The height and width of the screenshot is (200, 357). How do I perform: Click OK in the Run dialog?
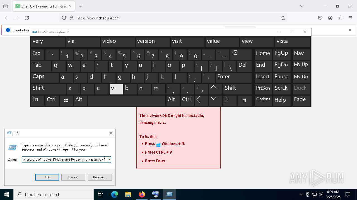pyautogui.click(x=47, y=177)
